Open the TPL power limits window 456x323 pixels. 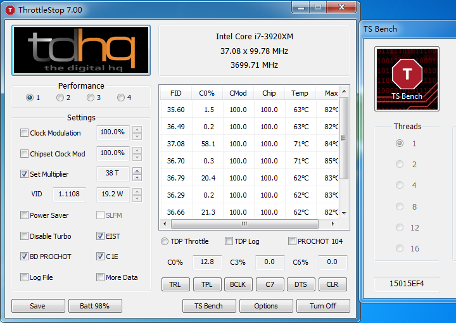coord(207,284)
